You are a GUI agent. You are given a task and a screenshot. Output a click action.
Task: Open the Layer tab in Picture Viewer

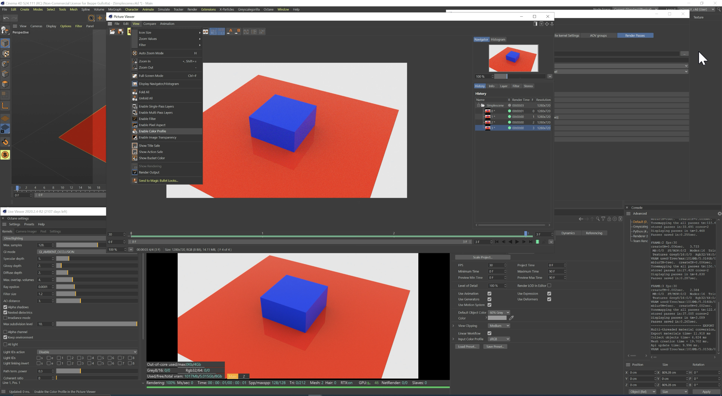click(504, 86)
